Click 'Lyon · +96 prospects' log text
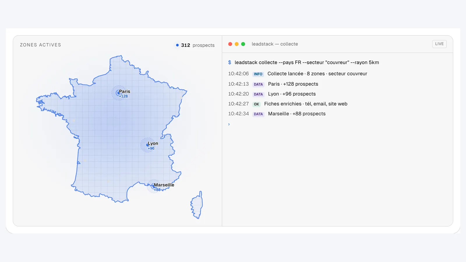 tap(292, 94)
